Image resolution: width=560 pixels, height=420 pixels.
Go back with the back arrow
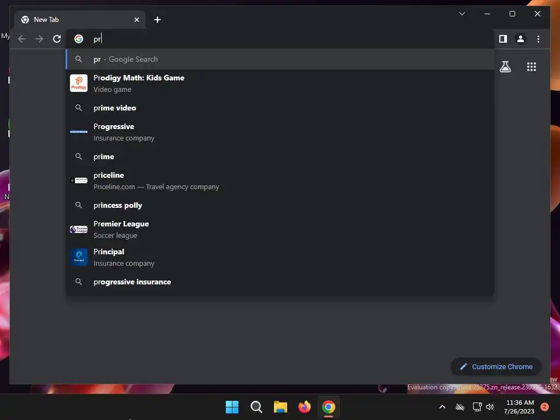point(22,39)
